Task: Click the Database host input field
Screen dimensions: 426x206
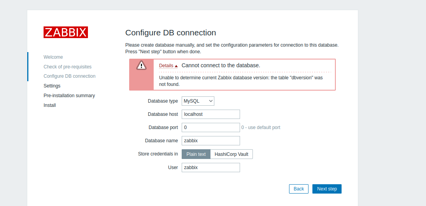Action: tap(210, 114)
